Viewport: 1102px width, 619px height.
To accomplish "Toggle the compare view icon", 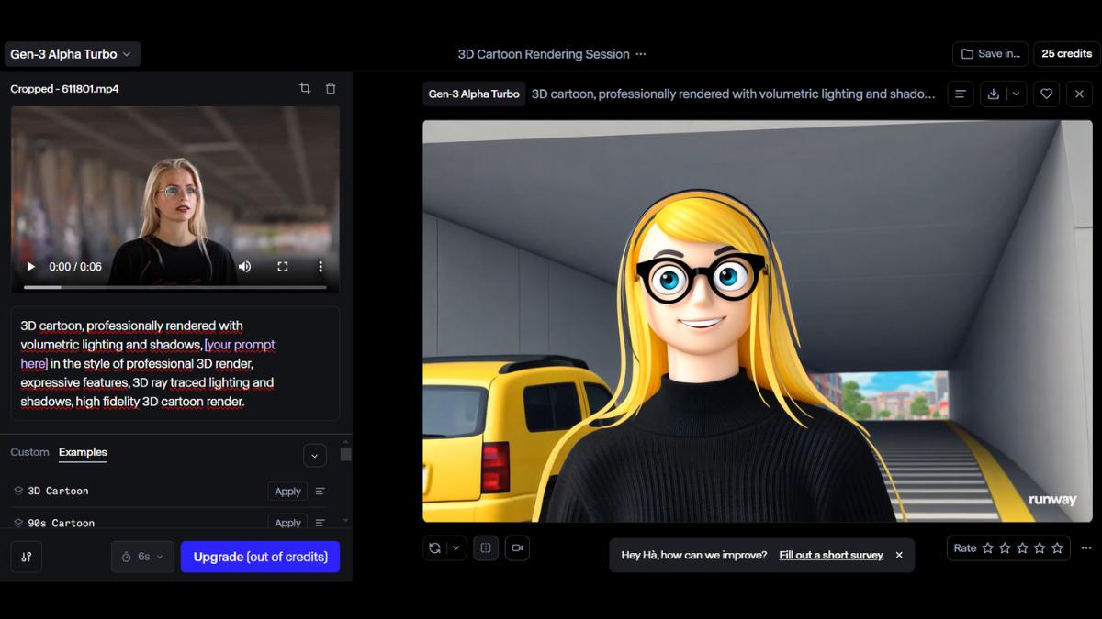I will coord(486,548).
